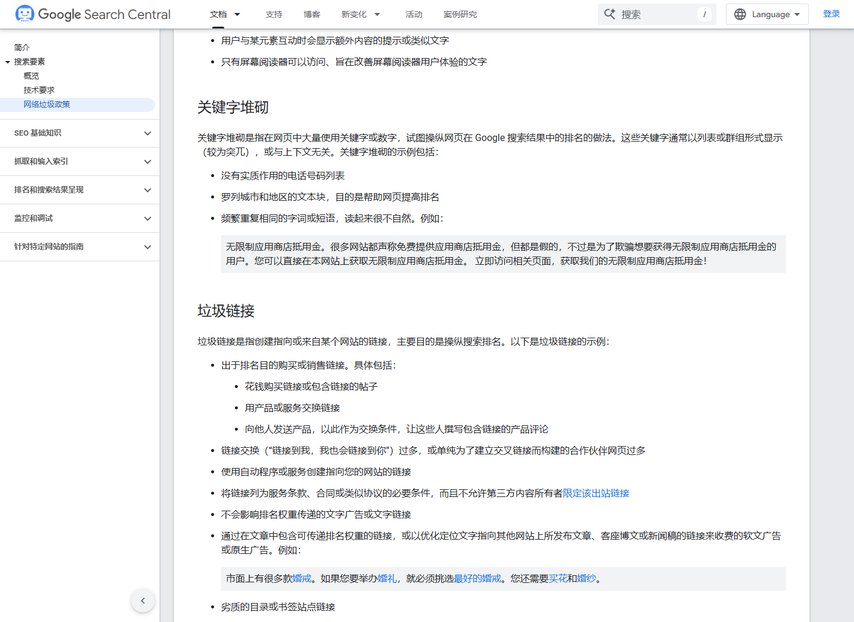Screen dimensions: 854x622
Task: Click the 买花 example link
Action: 558,579
